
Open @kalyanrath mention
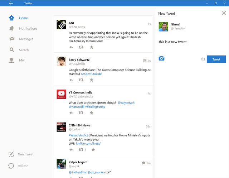(x=126, y=102)
